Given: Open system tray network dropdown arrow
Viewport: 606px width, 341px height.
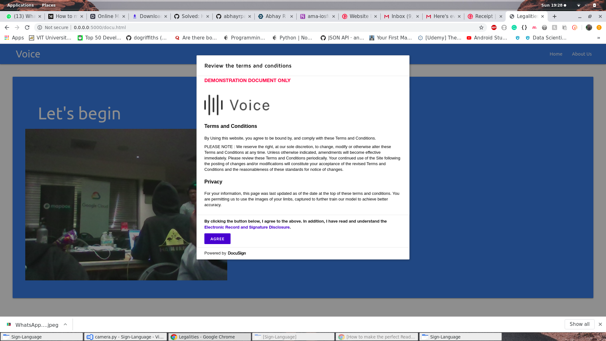Looking at the screenshot, I should pyautogui.click(x=579, y=5).
